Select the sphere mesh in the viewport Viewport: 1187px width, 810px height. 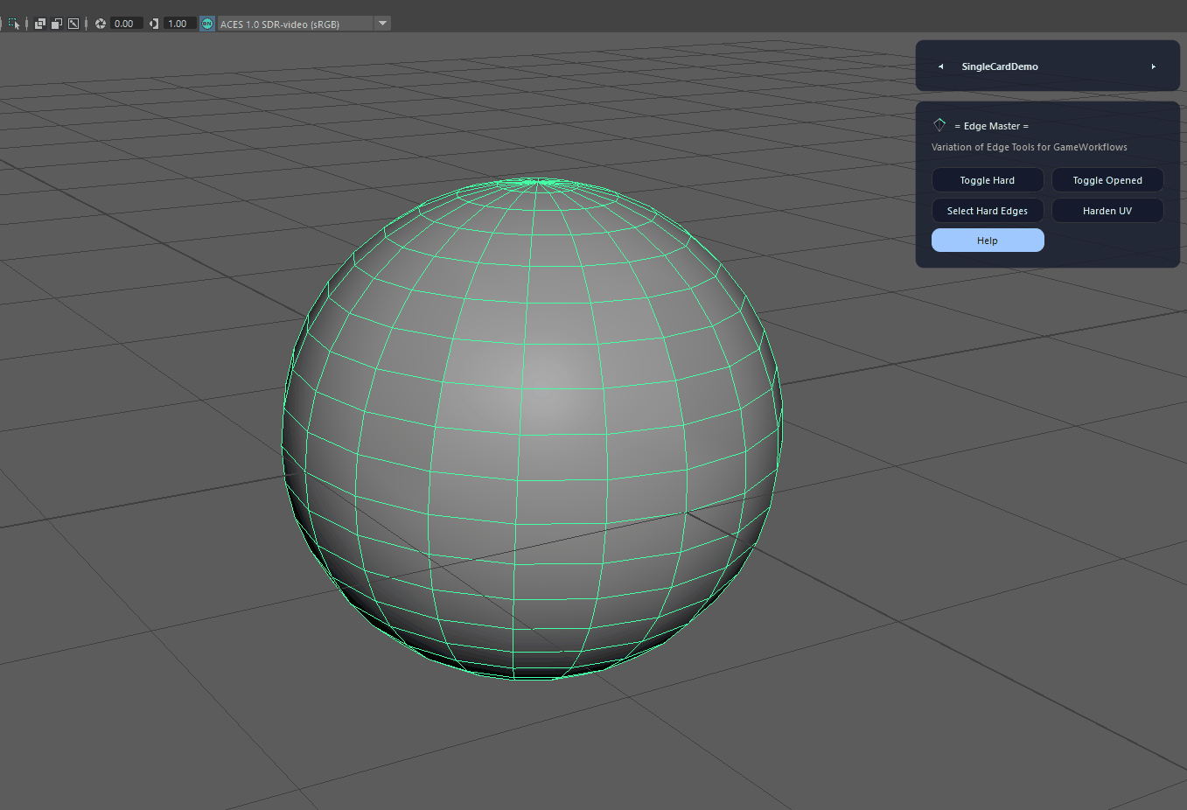(x=531, y=429)
